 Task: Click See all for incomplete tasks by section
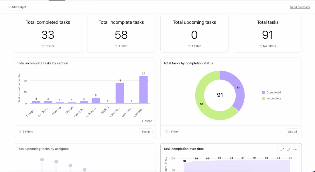146,132
